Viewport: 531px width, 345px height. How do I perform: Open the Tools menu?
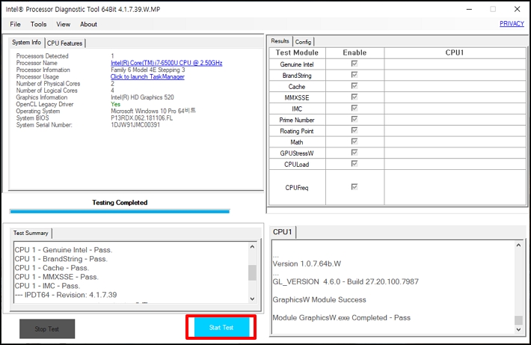[38, 24]
